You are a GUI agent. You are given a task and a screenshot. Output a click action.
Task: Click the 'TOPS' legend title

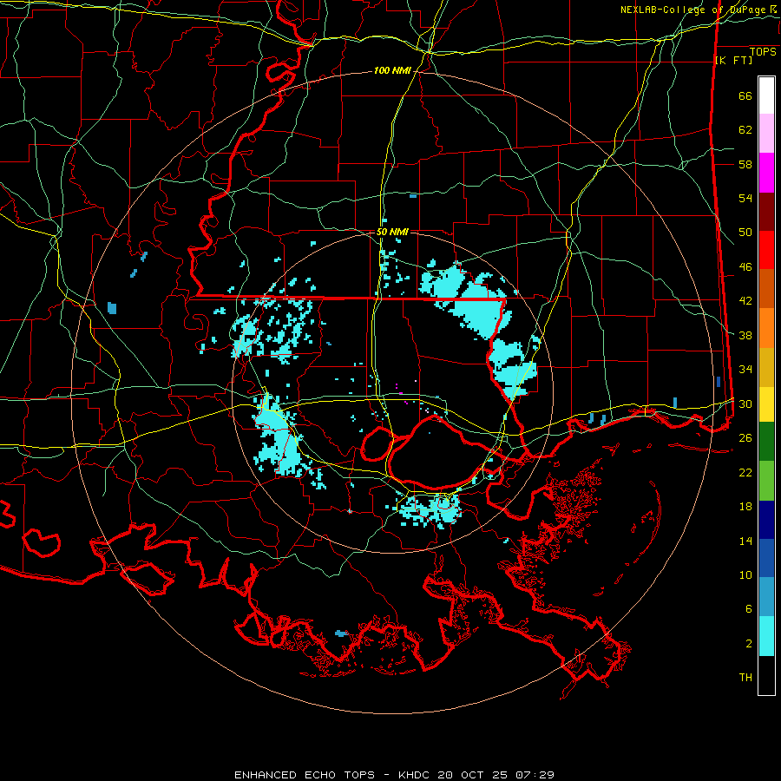pyautogui.click(x=763, y=52)
